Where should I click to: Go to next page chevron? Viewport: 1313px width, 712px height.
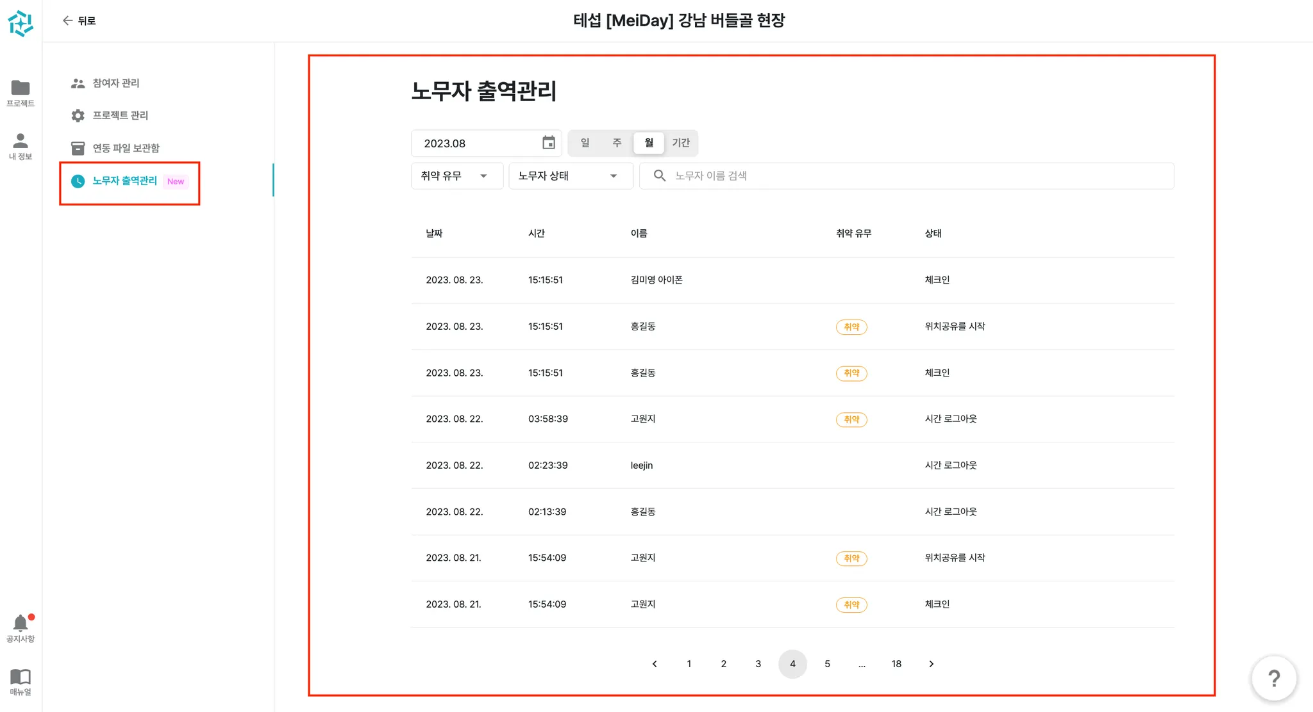931,664
